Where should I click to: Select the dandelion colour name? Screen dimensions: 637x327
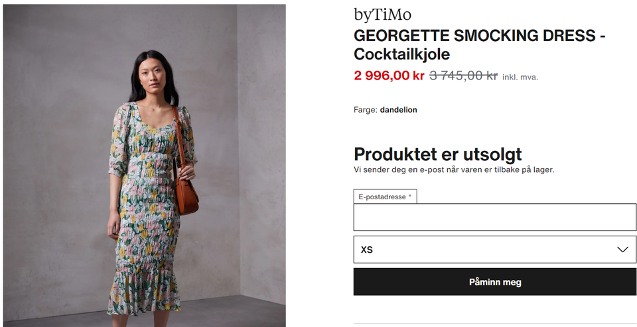[x=399, y=110]
